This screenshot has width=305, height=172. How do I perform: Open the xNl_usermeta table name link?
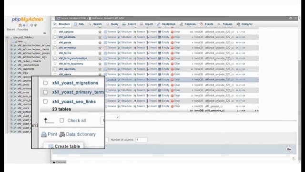[x=67, y=69]
